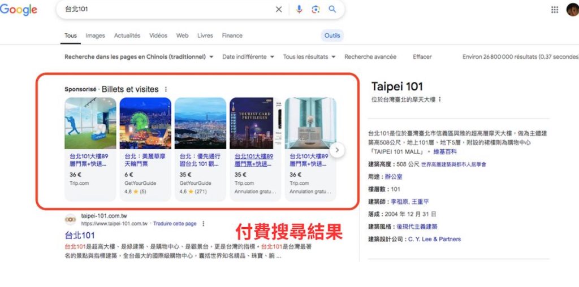Open the ferris wheel ad thumbnail
The image size is (579, 287).
click(145, 123)
